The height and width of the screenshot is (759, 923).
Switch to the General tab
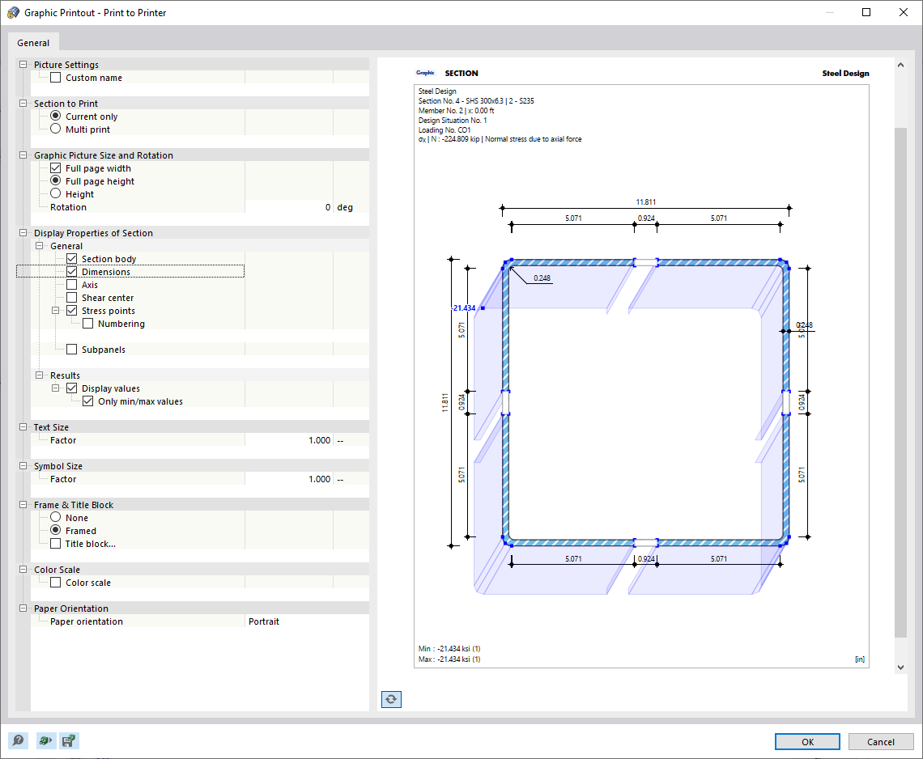33,42
